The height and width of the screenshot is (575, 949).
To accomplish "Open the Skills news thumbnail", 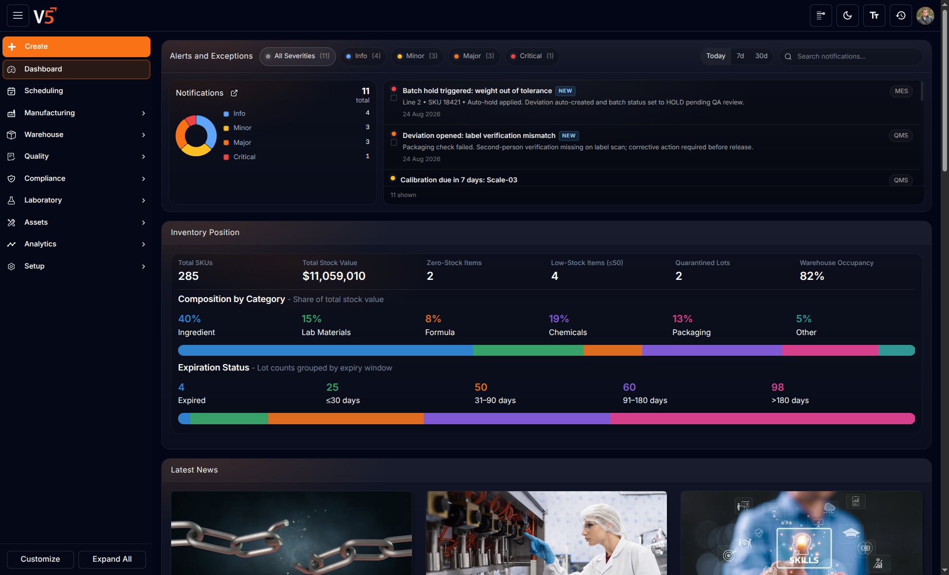I will pyautogui.click(x=801, y=533).
